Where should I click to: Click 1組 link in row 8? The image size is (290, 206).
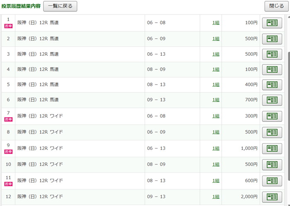pos(216,132)
